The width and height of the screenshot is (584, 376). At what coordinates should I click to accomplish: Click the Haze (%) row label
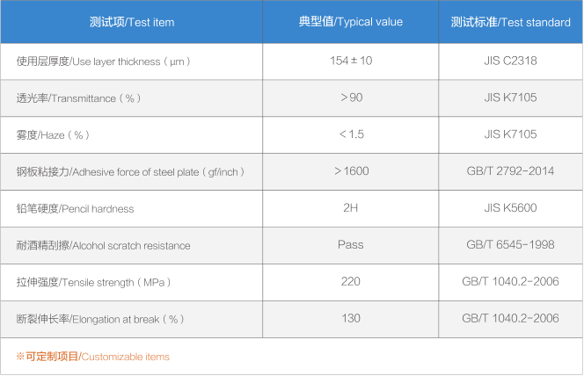point(53,135)
